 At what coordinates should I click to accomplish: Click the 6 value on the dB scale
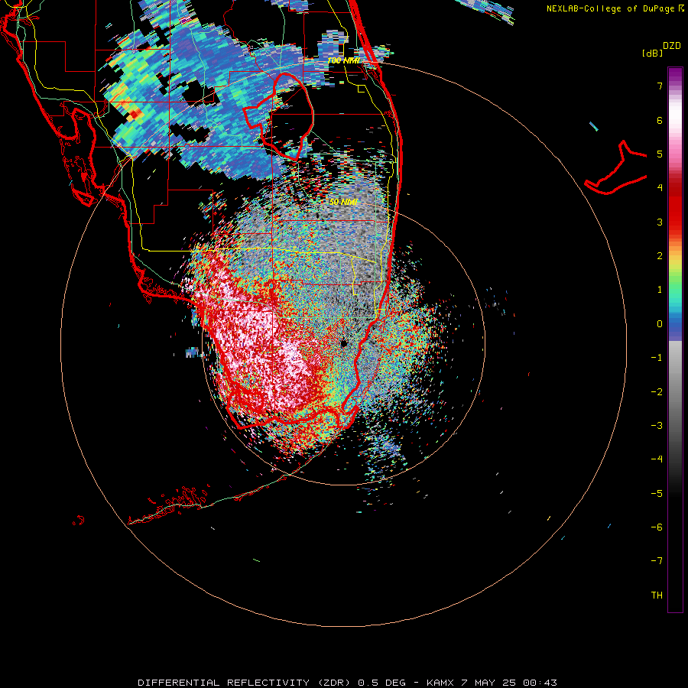(x=660, y=120)
